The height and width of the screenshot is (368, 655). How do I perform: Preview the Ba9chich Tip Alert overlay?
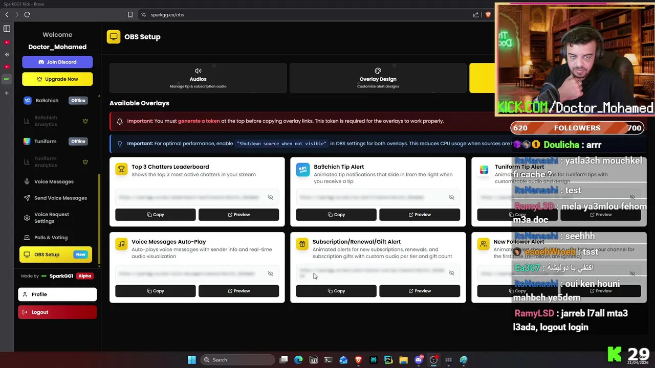420,215
